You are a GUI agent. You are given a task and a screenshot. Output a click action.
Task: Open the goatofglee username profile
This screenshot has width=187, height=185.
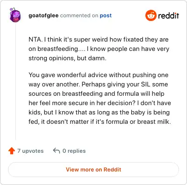(x=43, y=15)
